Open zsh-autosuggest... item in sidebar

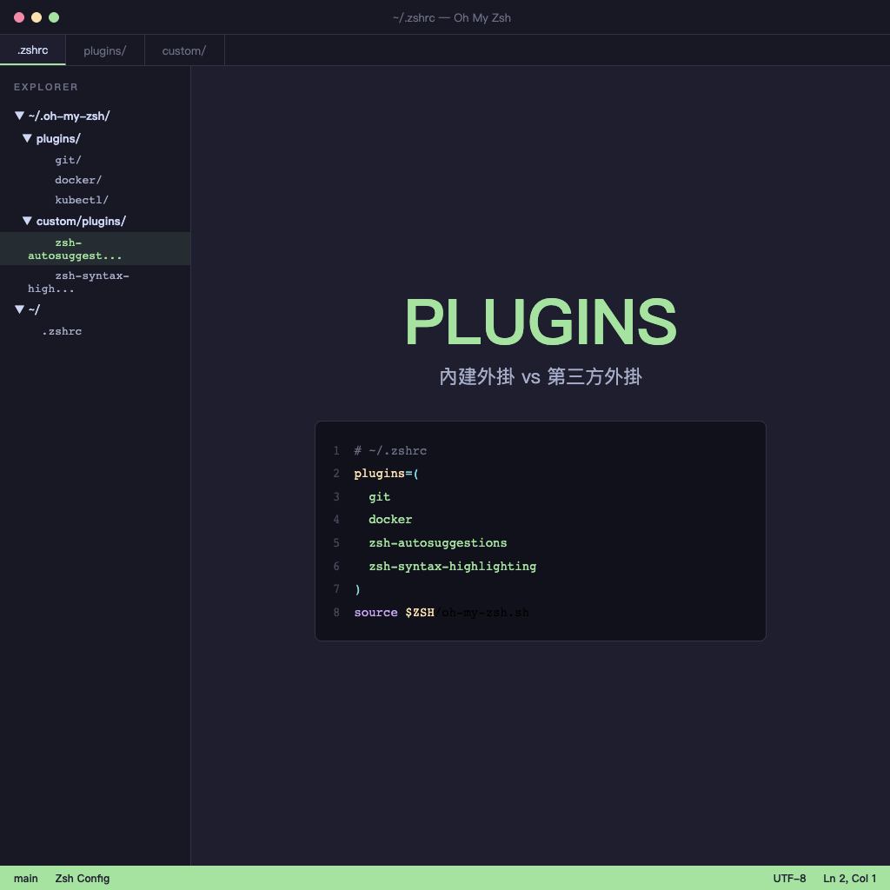click(x=75, y=249)
